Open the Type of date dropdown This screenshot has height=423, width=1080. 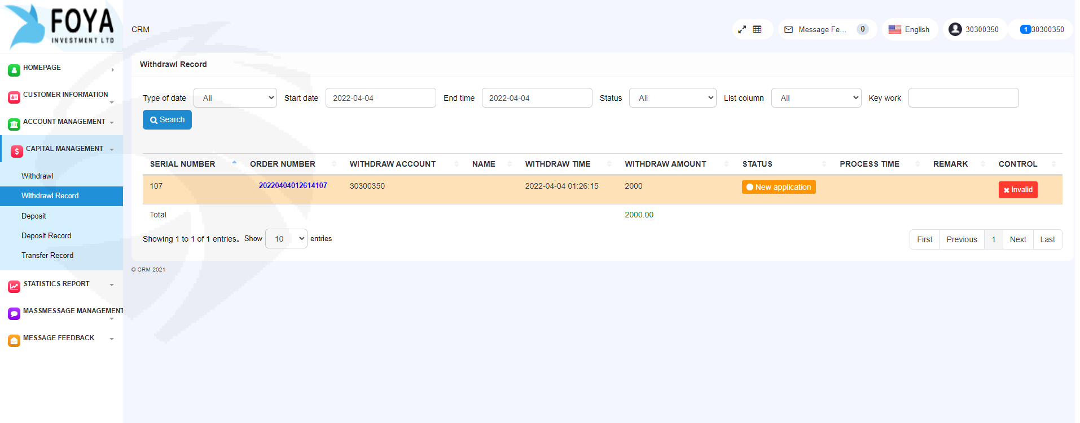point(235,98)
